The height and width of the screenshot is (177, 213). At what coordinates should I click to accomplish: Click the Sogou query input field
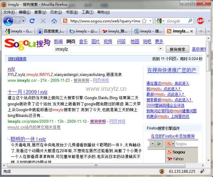(106, 49)
